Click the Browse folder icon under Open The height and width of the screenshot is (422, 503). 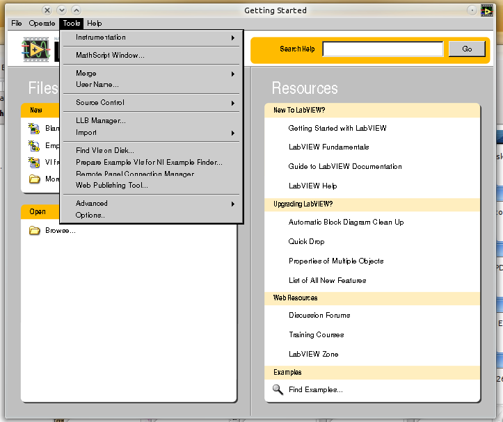pyautogui.click(x=34, y=230)
